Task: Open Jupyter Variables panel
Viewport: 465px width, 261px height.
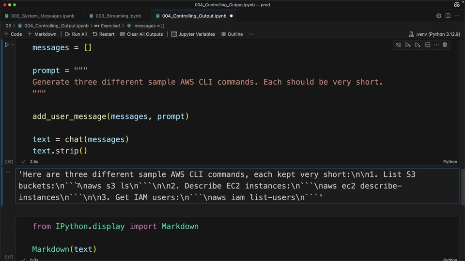Action: tap(193, 34)
